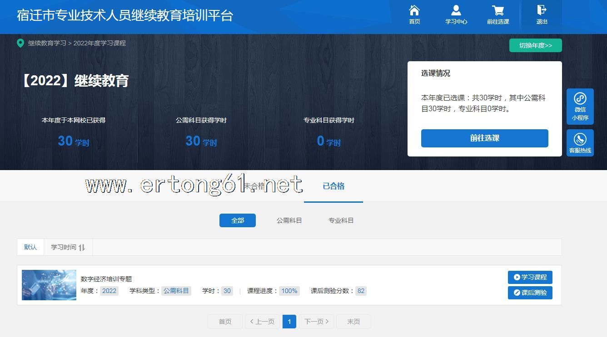607x337 pixels.
Task: Click the 继续教育学习 breadcrumb link
Action: click(47, 43)
